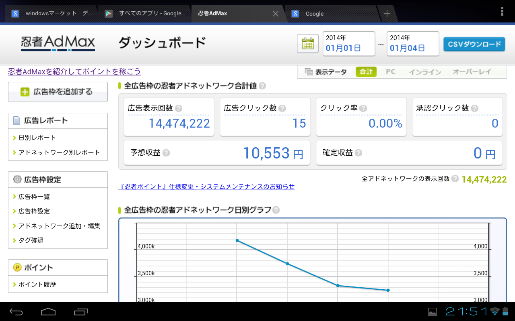The width and height of the screenshot is (515, 321).
Task: Open the 広告枠一覧 link
Action: (x=34, y=197)
